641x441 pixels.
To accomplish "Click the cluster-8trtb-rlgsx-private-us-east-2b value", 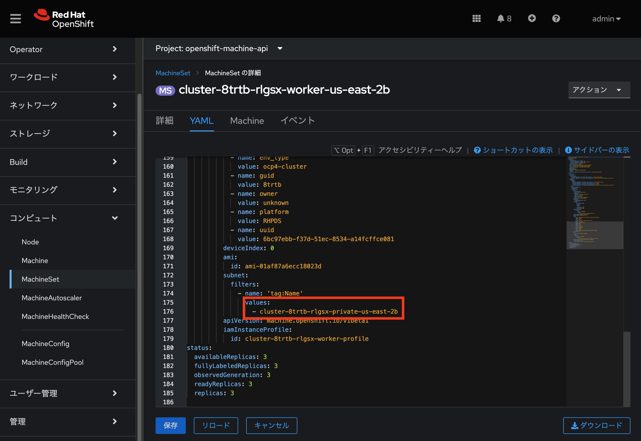I will pos(329,312).
